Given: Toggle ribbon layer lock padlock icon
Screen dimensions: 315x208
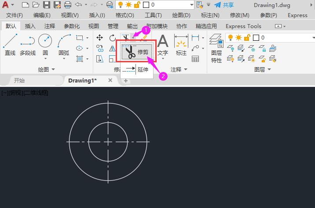Looking at the screenshot, I should coord(247,38).
